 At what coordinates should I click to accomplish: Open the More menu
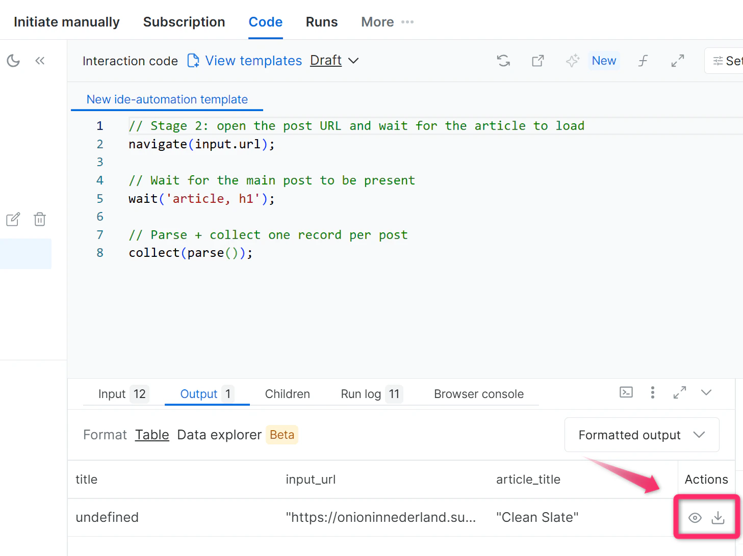coord(387,22)
